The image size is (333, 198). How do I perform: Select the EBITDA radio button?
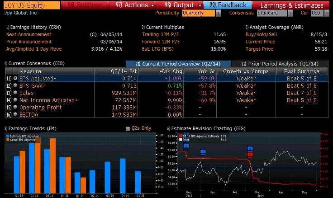[15, 114]
